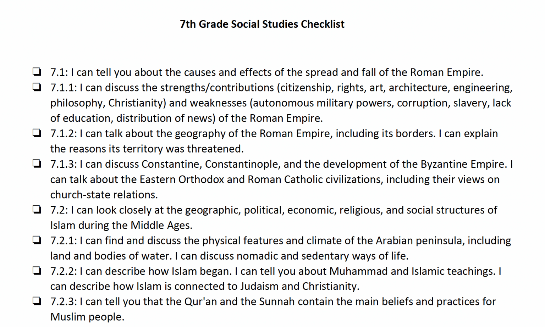Mark the 7.2.3 Qur'an and Sunnah checkbox
Screen dimensions: 545x327
pos(37,301)
